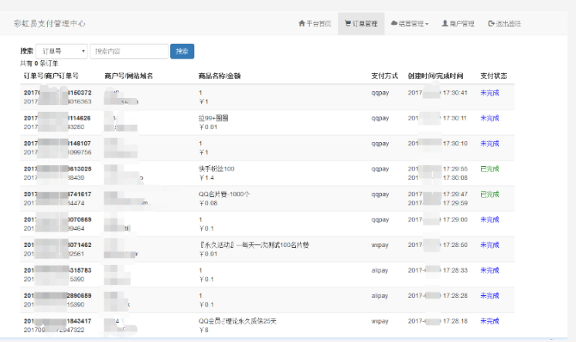Open the 订单管理 tab
Screen dimensions: 576x342
pyautogui.click(x=361, y=23)
